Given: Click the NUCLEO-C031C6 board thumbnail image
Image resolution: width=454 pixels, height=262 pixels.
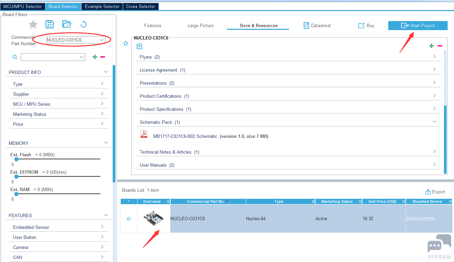Looking at the screenshot, I should (154, 219).
